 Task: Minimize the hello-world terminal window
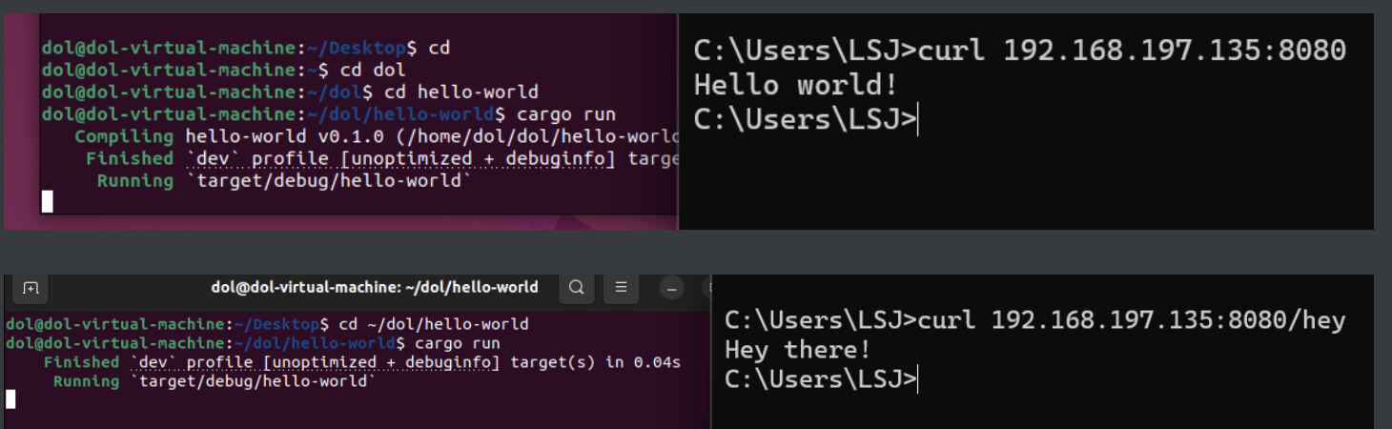(672, 288)
